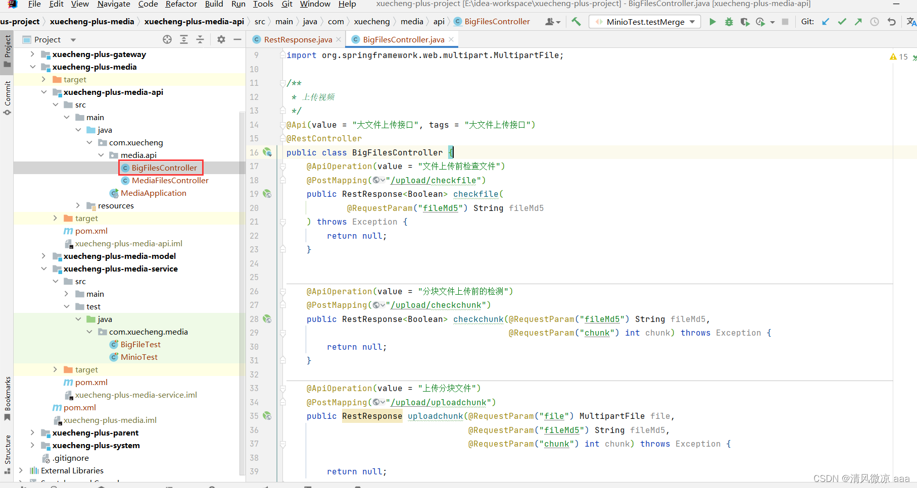
Task: Click the translate icon in toolbar
Action: point(911,22)
